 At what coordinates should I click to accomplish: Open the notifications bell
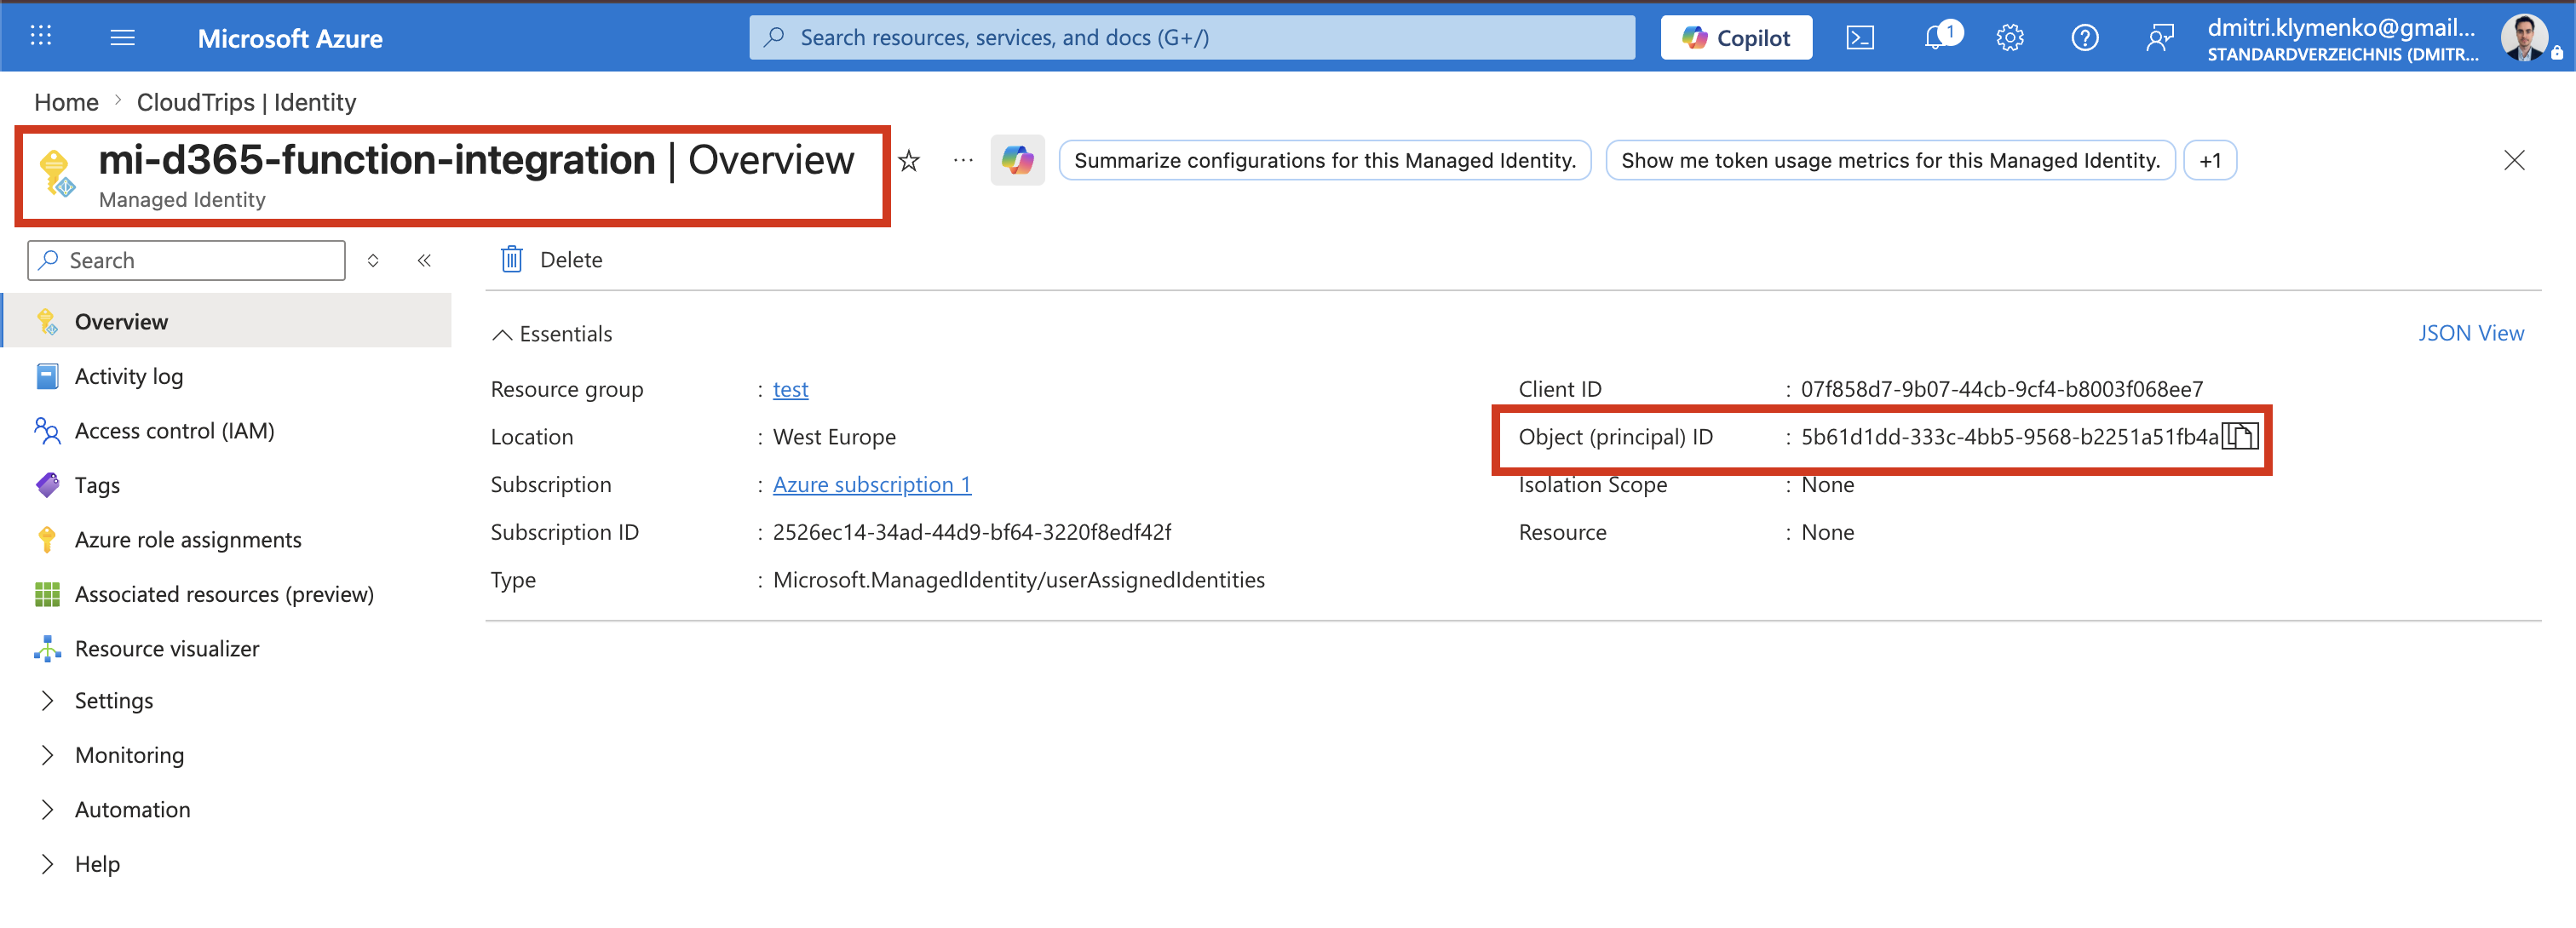[x=1937, y=38]
